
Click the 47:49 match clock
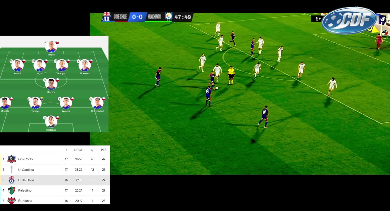[183, 17]
